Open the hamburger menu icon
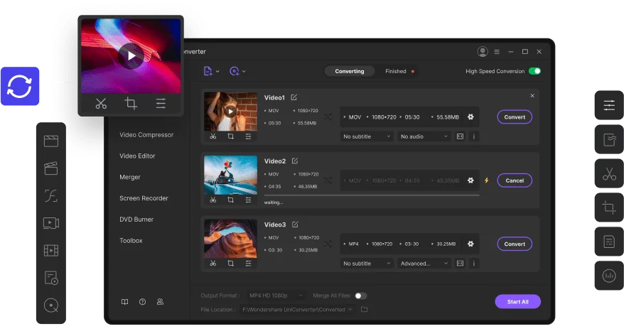 point(497,52)
